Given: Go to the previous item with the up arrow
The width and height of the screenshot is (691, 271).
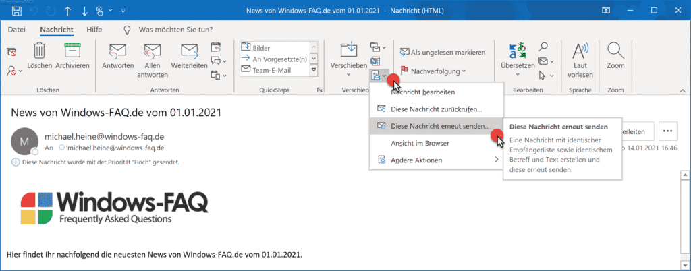Looking at the screenshot, I should click(67, 9).
